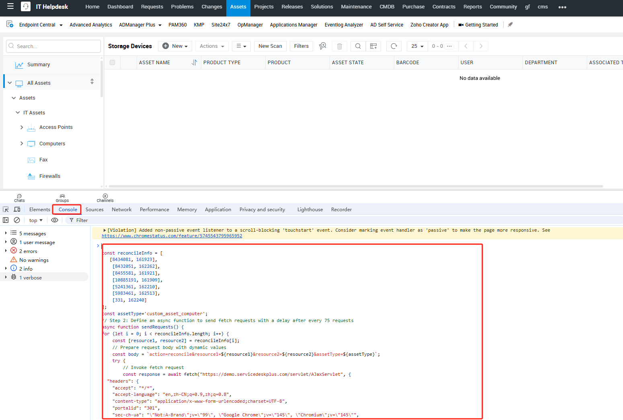This screenshot has width=623, height=420.
Task: Click the refresh list icon
Action: coord(394,46)
